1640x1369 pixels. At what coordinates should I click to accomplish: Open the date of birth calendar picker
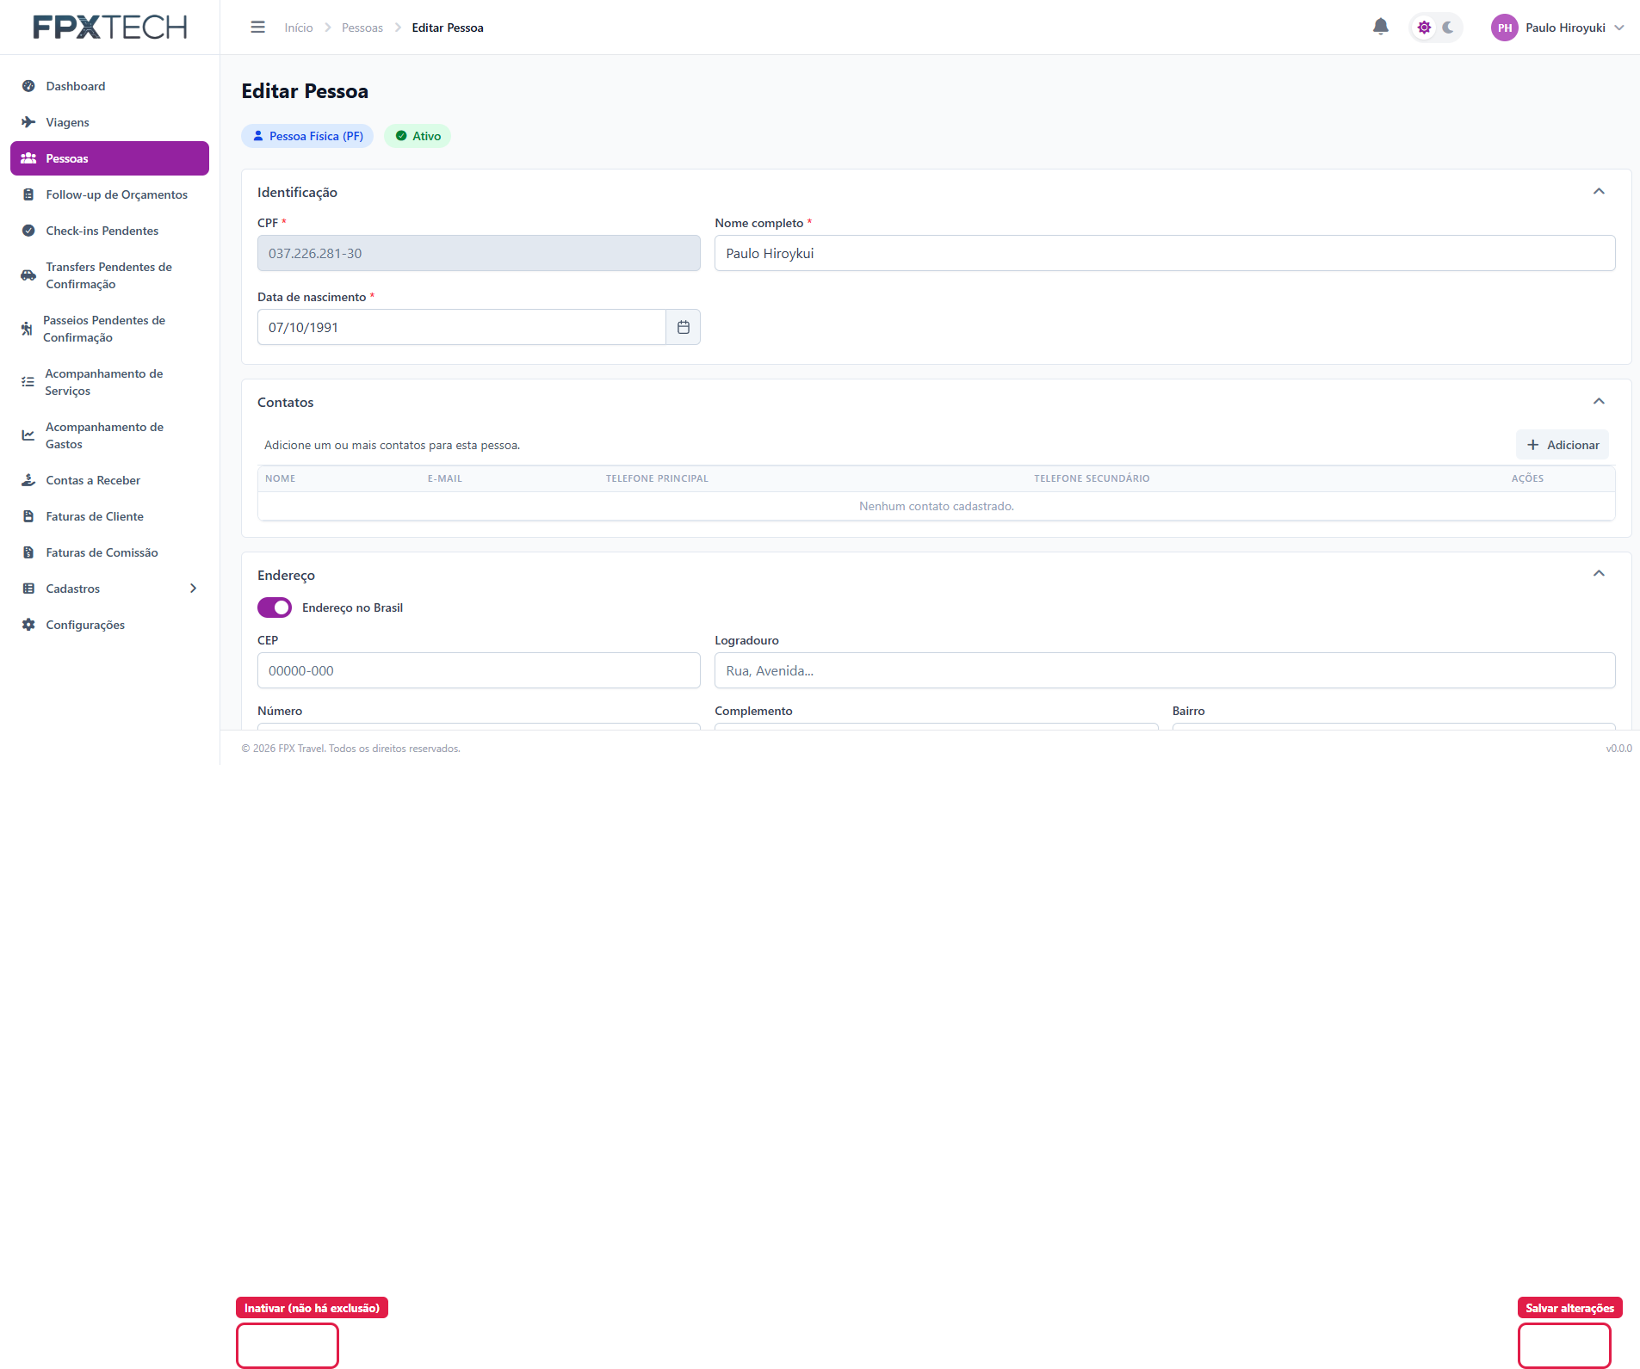tap(683, 327)
